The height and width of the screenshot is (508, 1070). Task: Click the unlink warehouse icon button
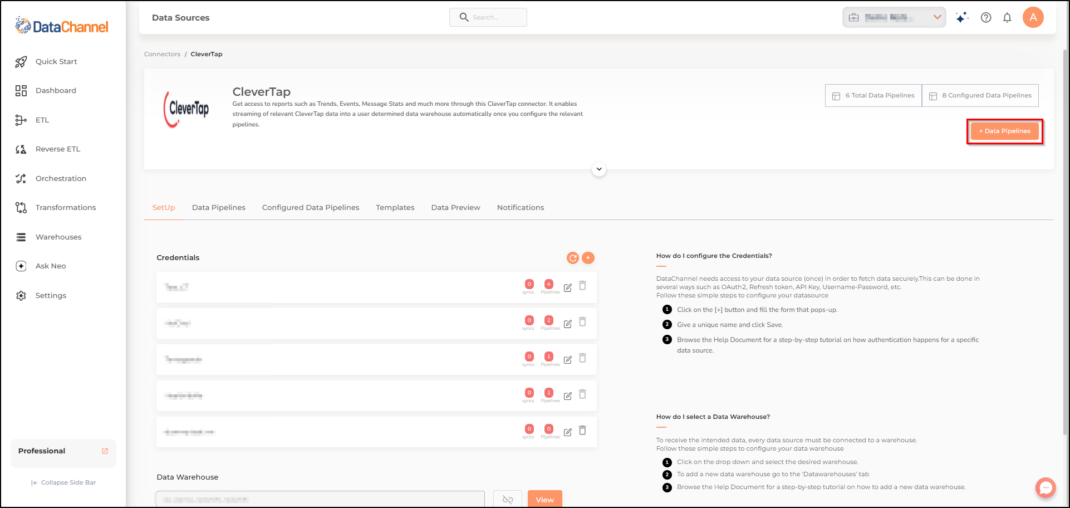(508, 499)
